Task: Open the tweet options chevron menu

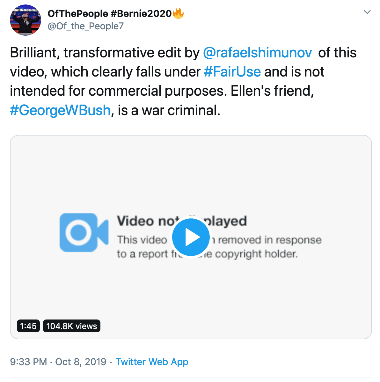Action: pyautogui.click(x=367, y=12)
